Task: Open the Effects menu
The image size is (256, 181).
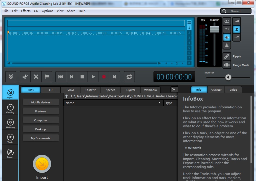Action: (25, 11)
